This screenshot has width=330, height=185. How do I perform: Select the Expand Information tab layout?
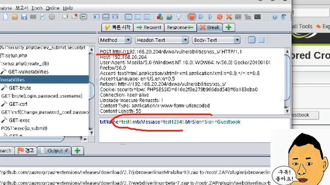106,17
